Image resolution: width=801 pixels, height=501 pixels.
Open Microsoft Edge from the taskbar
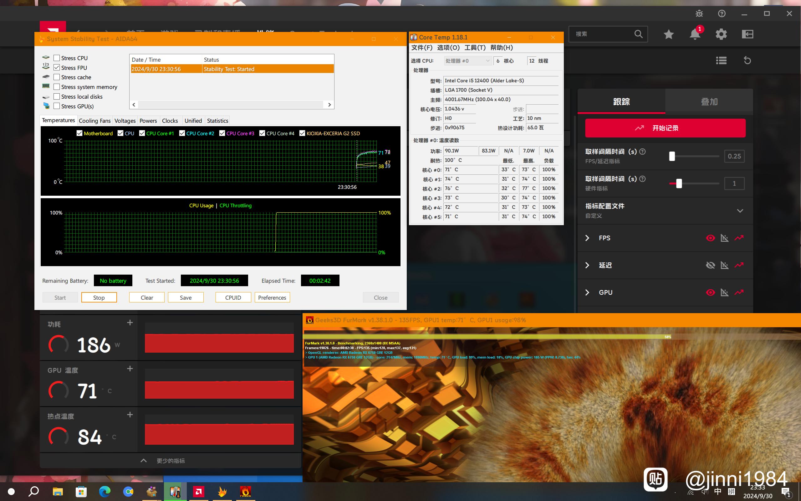point(105,491)
